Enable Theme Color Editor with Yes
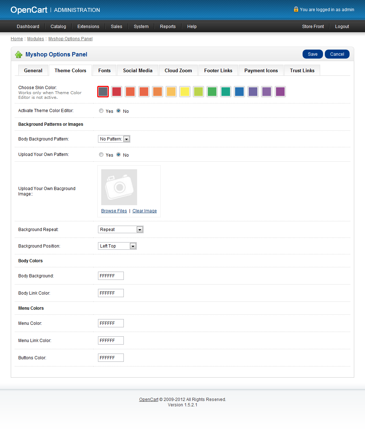Image resolution: width=365 pixels, height=429 pixels. click(x=101, y=111)
